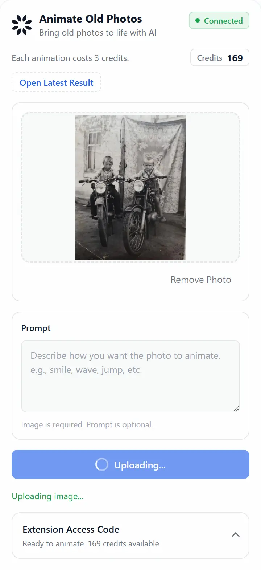Open Latest Result
The height and width of the screenshot is (570, 261).
[57, 83]
